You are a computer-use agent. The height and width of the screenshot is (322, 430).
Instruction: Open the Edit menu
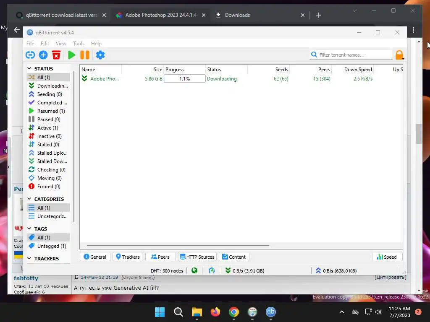pyautogui.click(x=45, y=44)
